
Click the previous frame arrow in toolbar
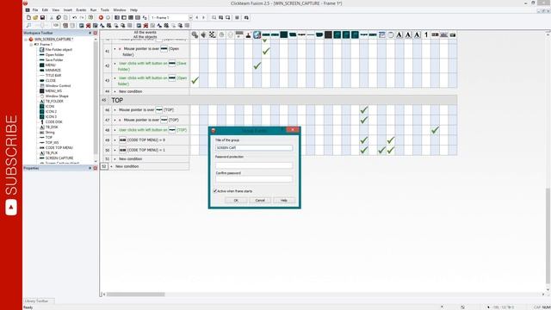pyautogui.click(x=197, y=17)
